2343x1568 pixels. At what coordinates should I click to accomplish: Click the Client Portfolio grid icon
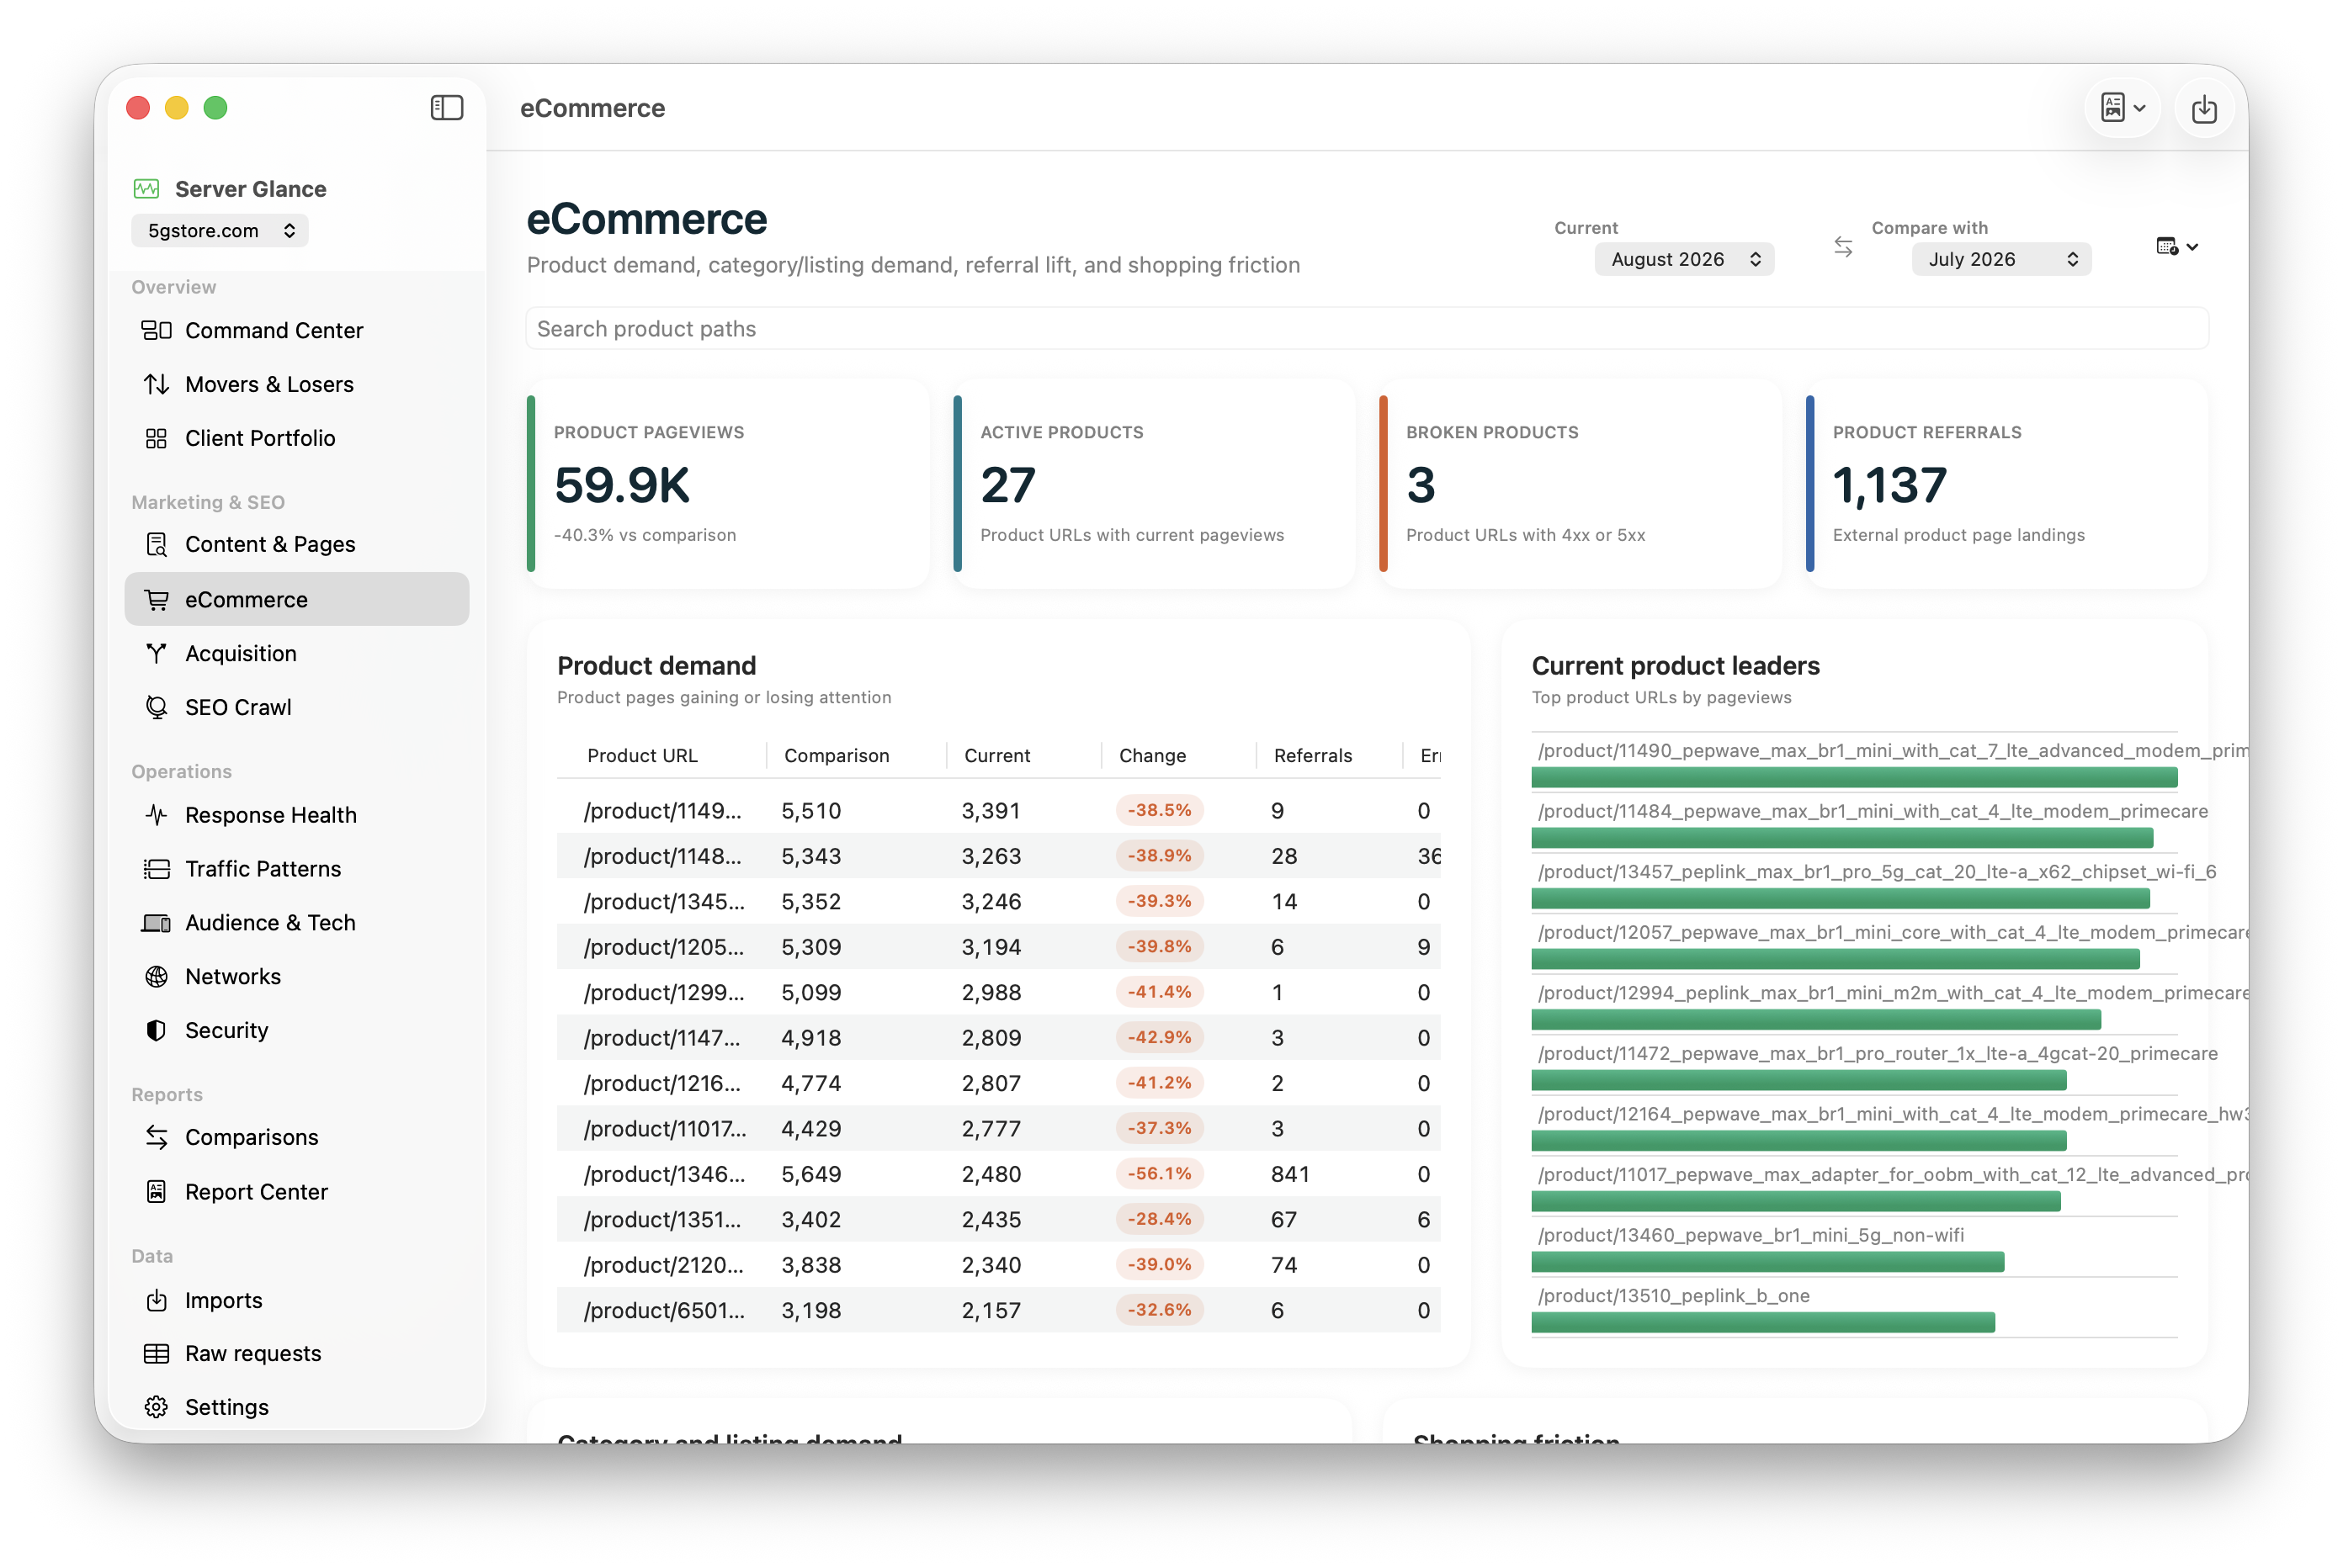[156, 438]
